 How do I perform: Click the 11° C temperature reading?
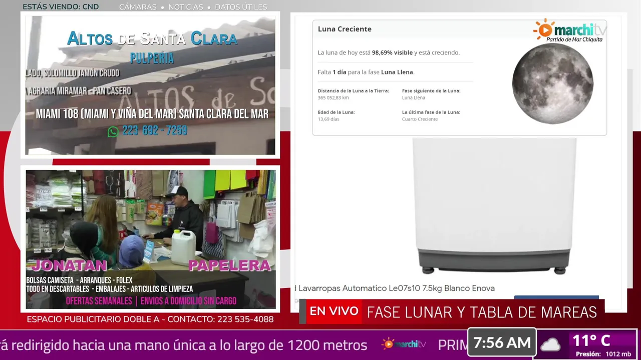[591, 341]
